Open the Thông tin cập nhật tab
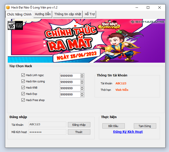Image resolution: width=169 pixels, height=152 pixels. point(68,14)
